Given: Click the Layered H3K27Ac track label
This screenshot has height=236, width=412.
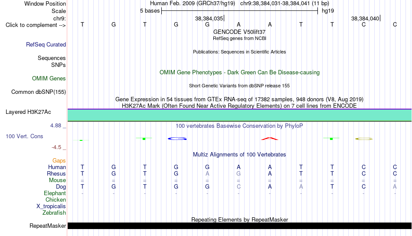Looking at the screenshot, I should 28,112.
